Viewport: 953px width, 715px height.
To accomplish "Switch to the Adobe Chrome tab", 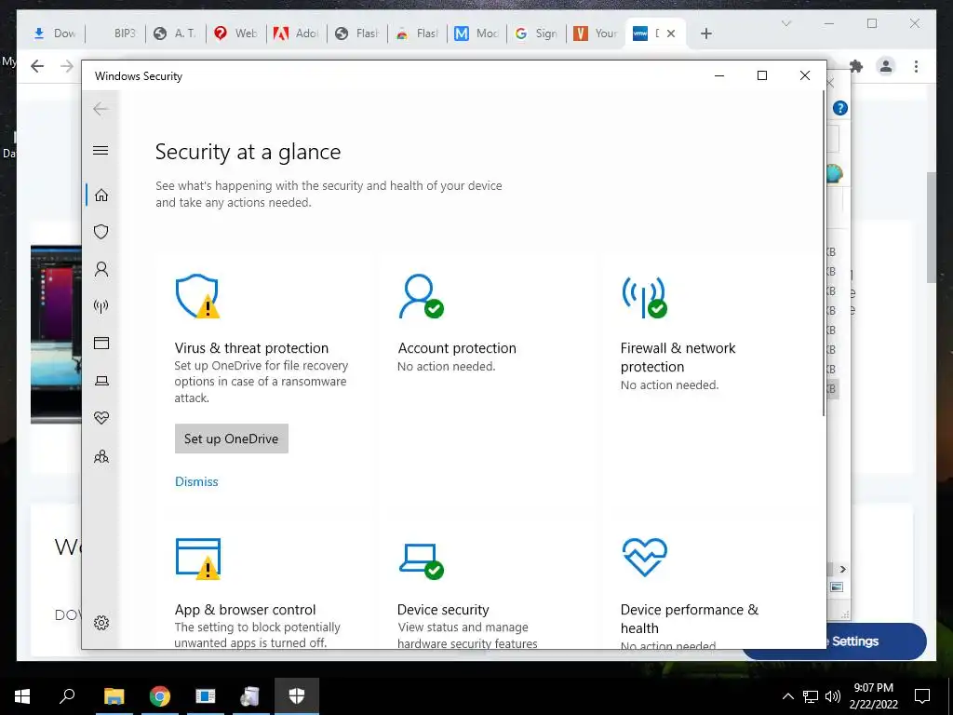I will click(x=296, y=34).
